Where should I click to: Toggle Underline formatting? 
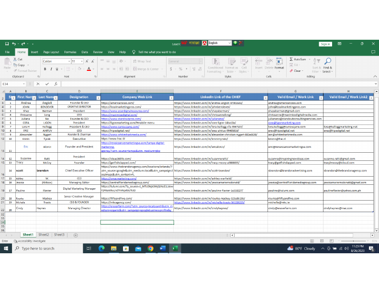[57, 69]
